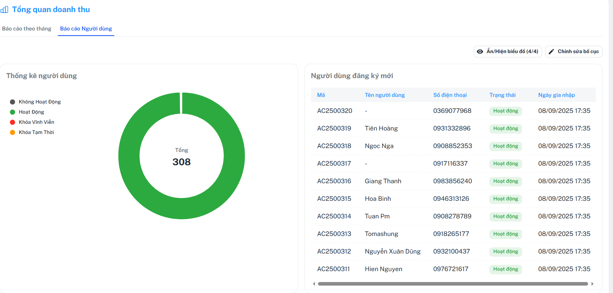
Task: Click the Hoạt động badge for Tomashung
Action: pyautogui.click(x=506, y=234)
